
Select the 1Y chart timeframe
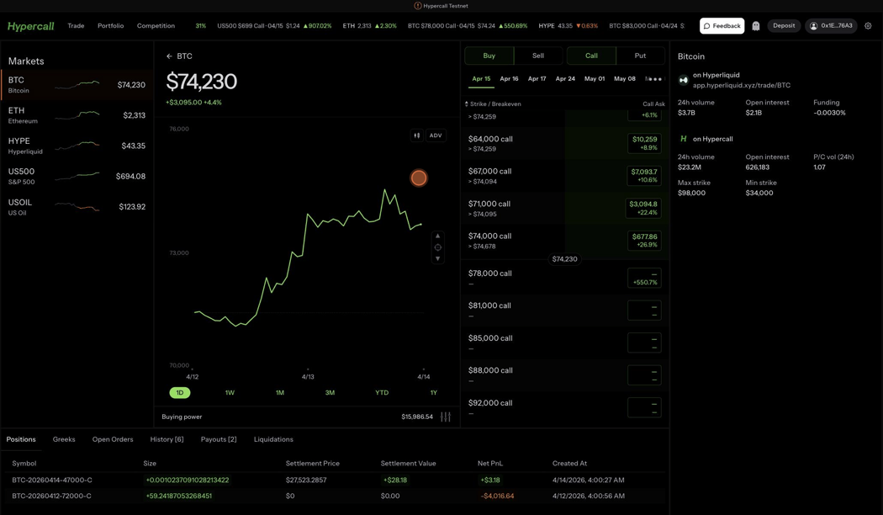pos(433,392)
